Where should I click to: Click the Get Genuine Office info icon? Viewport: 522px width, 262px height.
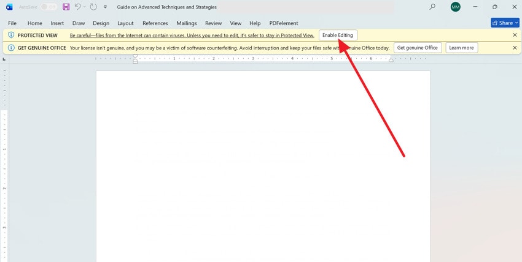pos(11,48)
